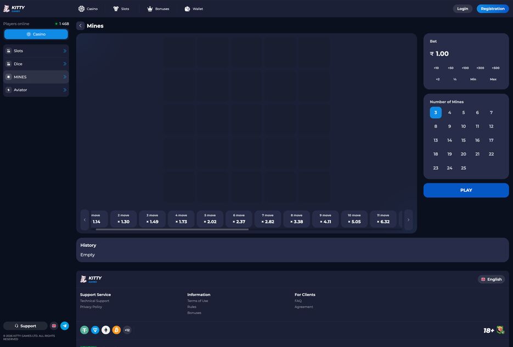The width and height of the screenshot is (513, 347).
Task: Open Technical Support link
Action: click(94, 301)
